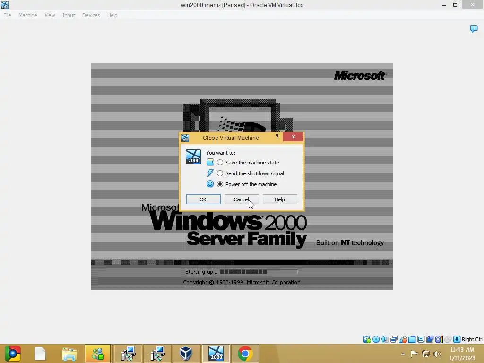Open first installer setup icon in taskbar
484x363 pixels.
pyautogui.click(x=129, y=354)
